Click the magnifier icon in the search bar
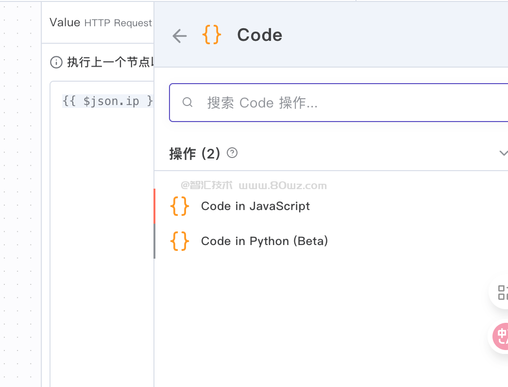 click(x=187, y=103)
